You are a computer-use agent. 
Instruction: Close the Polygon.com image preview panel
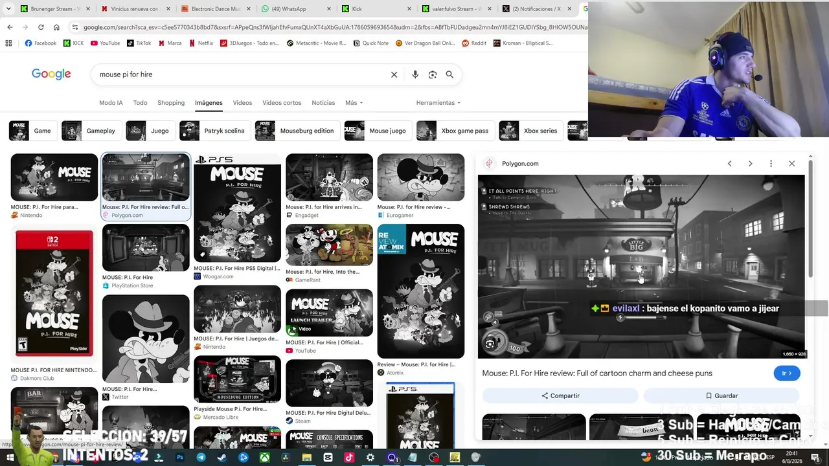[791, 164]
